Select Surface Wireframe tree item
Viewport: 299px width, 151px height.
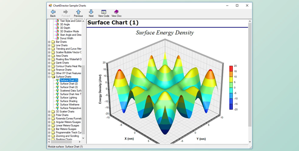click(70, 105)
